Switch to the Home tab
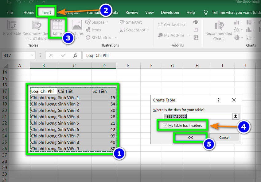 pyautogui.click(x=29, y=13)
